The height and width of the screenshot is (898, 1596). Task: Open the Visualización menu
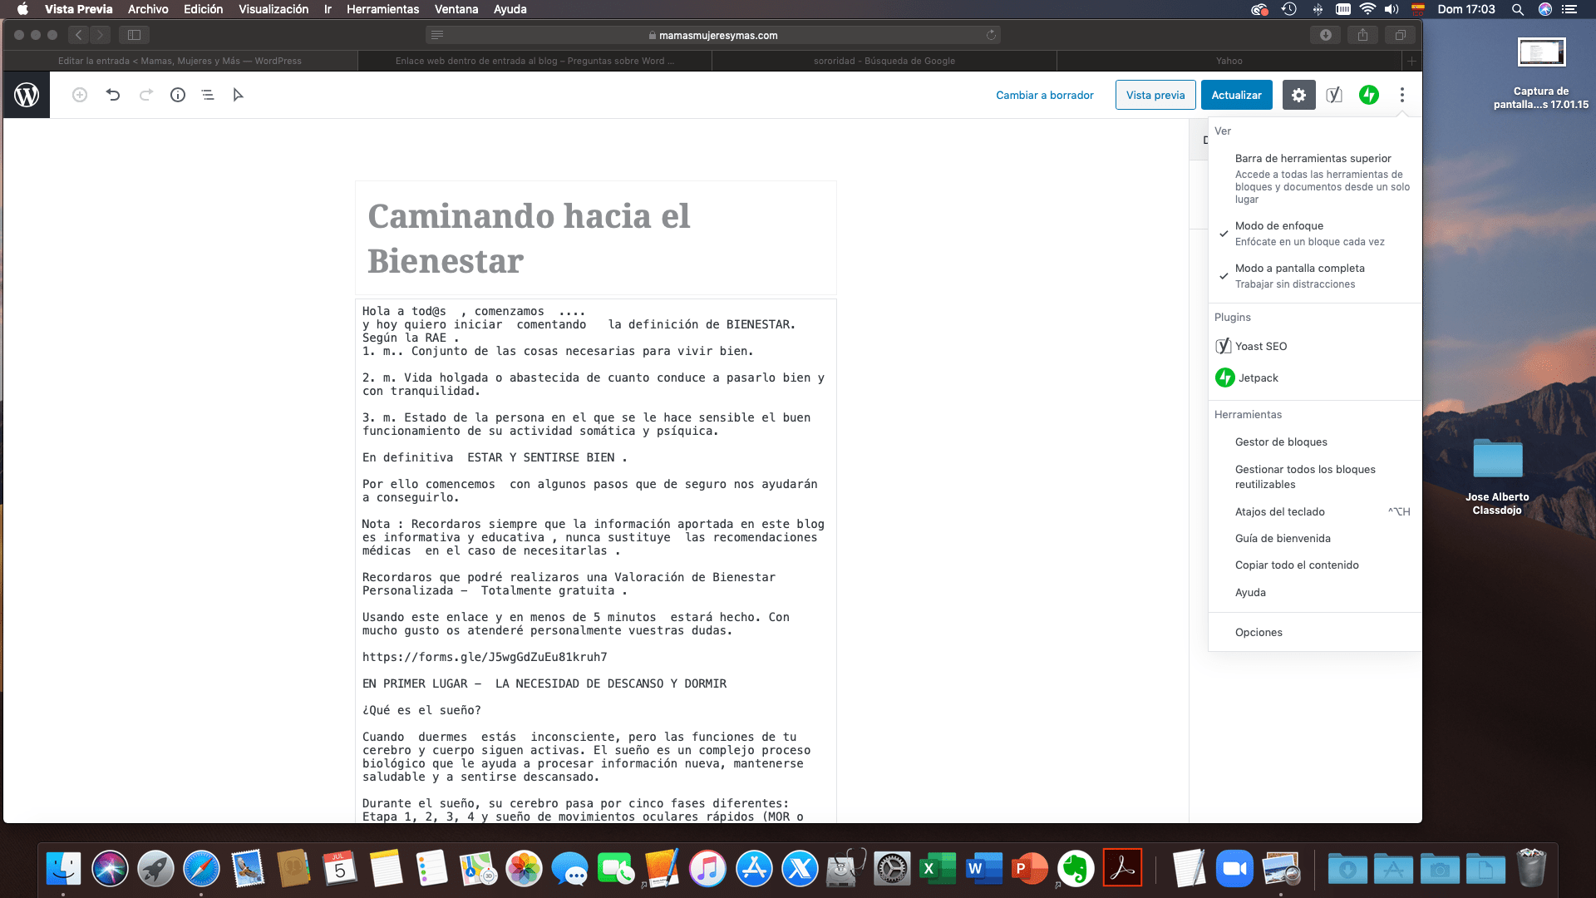click(x=273, y=9)
